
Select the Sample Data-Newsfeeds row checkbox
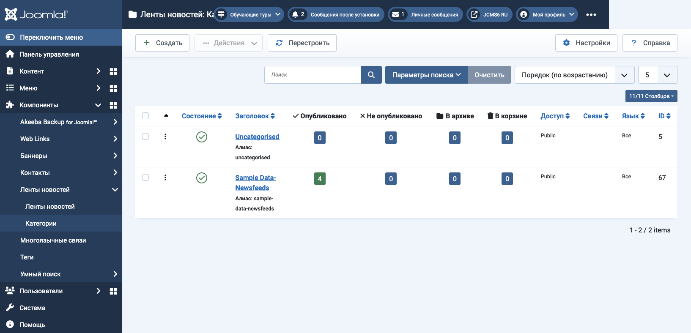click(145, 177)
